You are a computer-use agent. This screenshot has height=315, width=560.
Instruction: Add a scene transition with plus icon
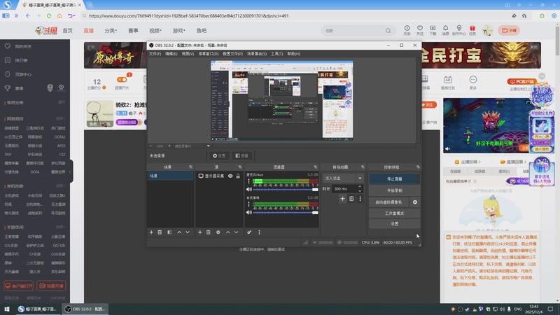coord(342,199)
